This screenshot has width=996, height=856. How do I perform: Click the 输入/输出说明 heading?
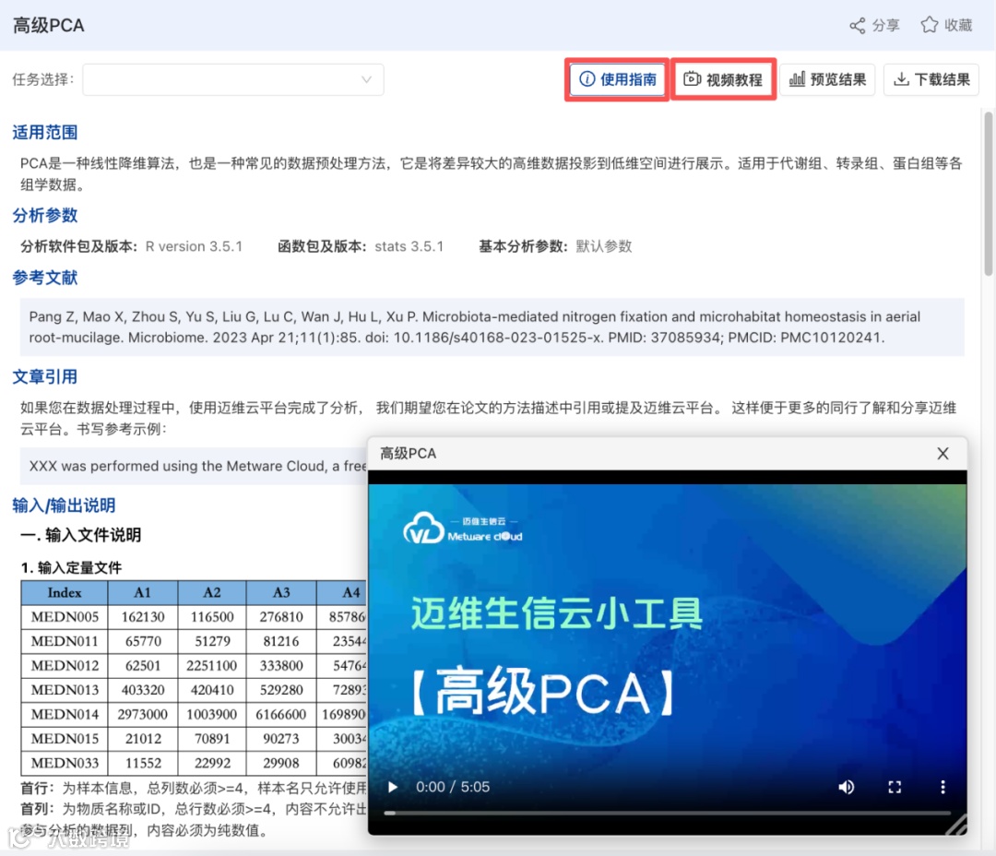coord(65,505)
